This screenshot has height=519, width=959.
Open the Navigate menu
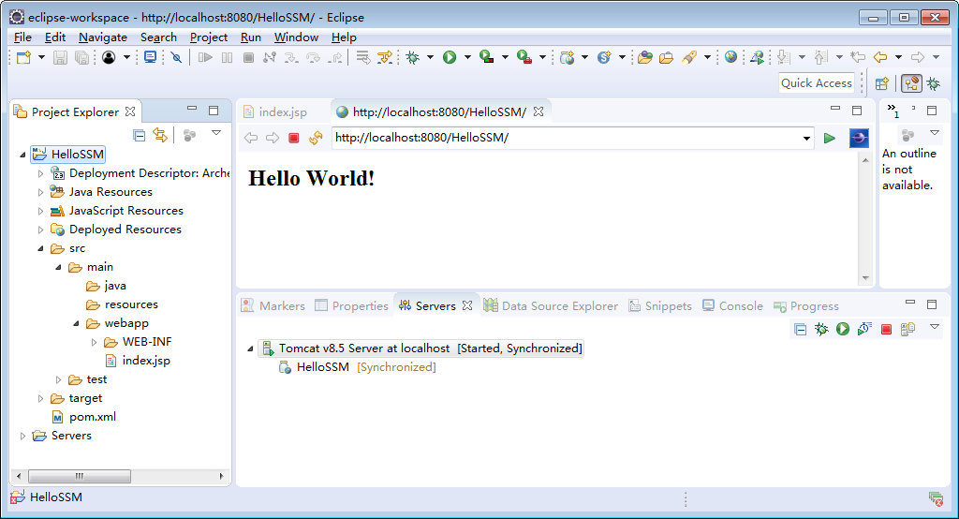[x=103, y=37]
